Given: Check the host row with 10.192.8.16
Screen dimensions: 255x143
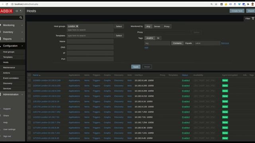Looking at the screenshot, I should tap(29, 101).
